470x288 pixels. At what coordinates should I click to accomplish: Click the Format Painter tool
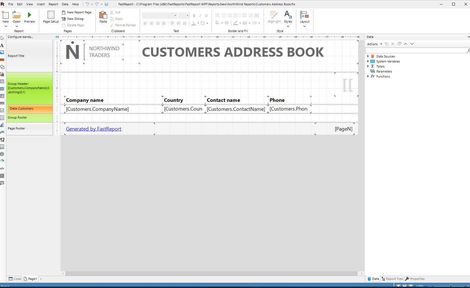coord(123,25)
